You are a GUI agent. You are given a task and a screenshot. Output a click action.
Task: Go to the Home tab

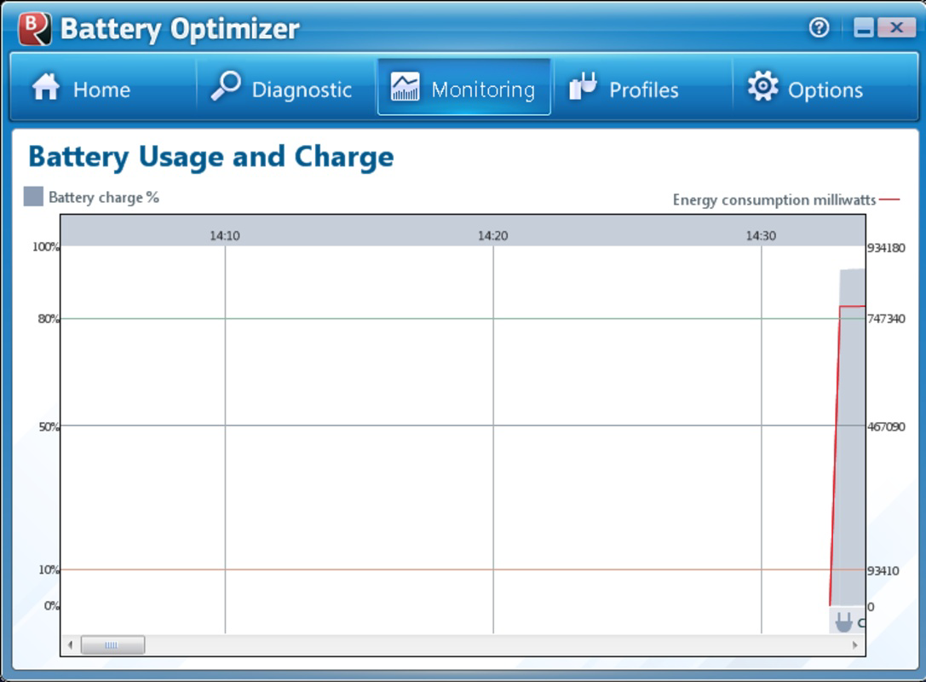[103, 88]
